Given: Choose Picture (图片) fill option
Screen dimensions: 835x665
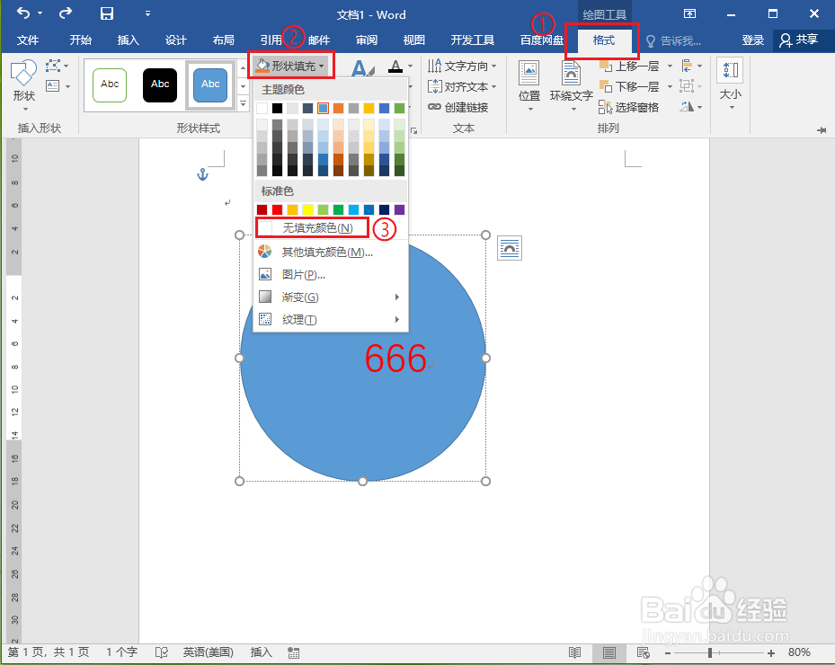Looking at the screenshot, I should coord(330,275).
